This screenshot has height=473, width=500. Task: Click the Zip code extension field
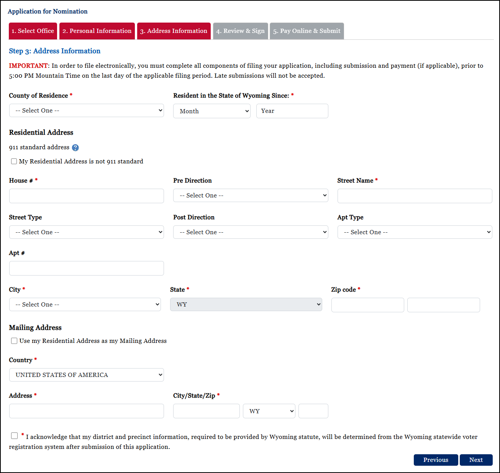[444, 305]
